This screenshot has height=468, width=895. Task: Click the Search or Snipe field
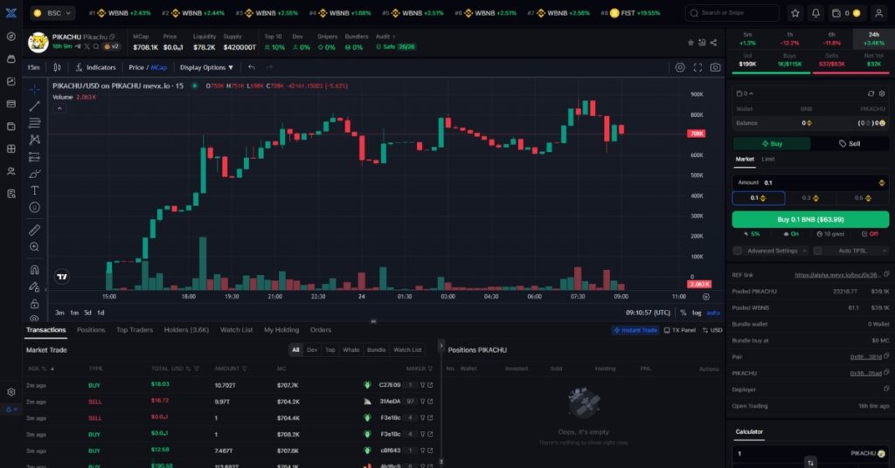[x=732, y=12]
